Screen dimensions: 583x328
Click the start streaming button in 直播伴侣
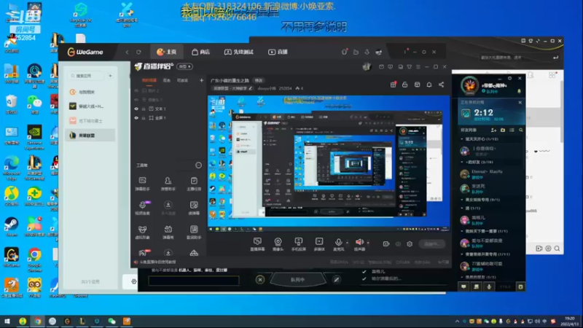(431, 244)
